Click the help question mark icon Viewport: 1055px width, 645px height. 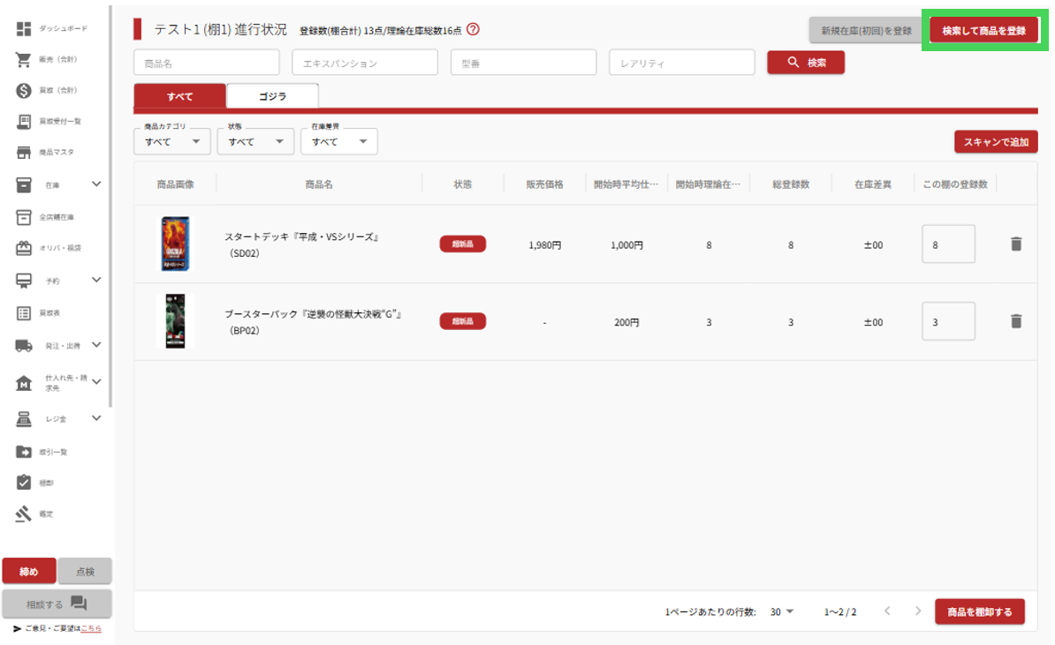tap(473, 30)
